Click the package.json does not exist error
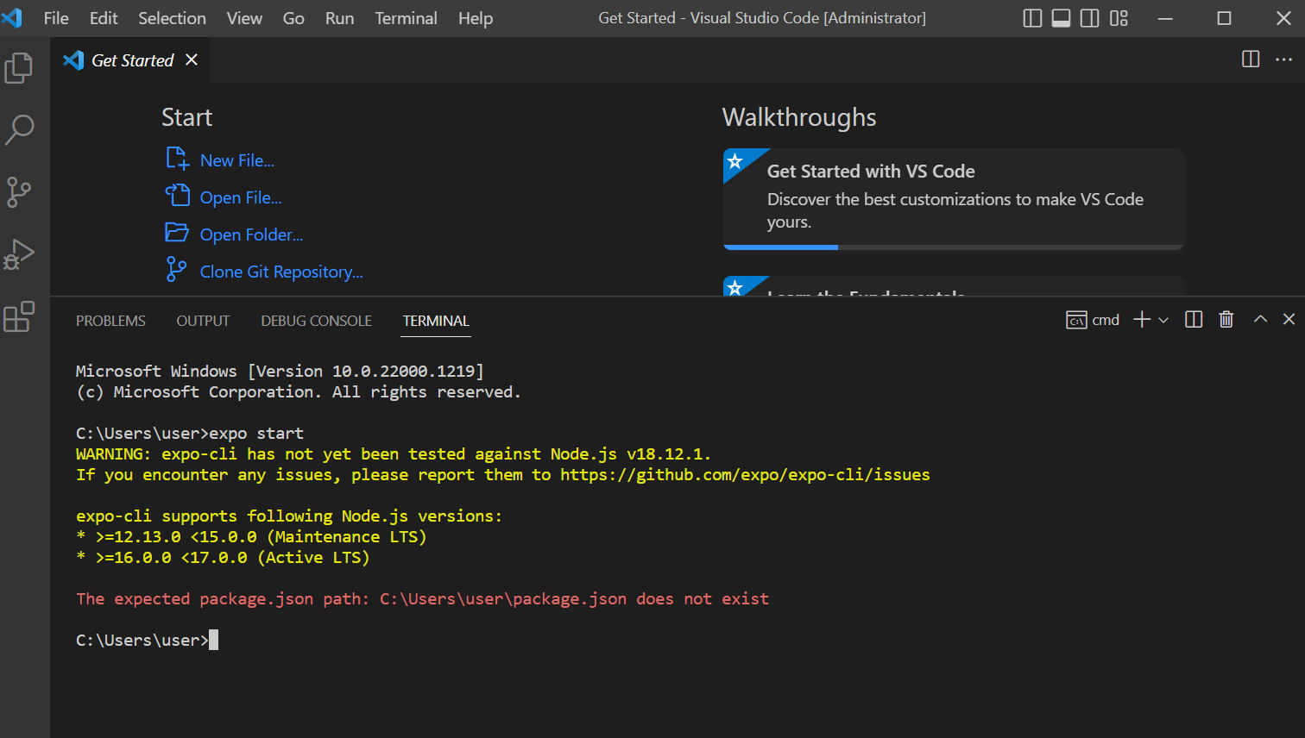This screenshot has height=738, width=1305. (422, 599)
